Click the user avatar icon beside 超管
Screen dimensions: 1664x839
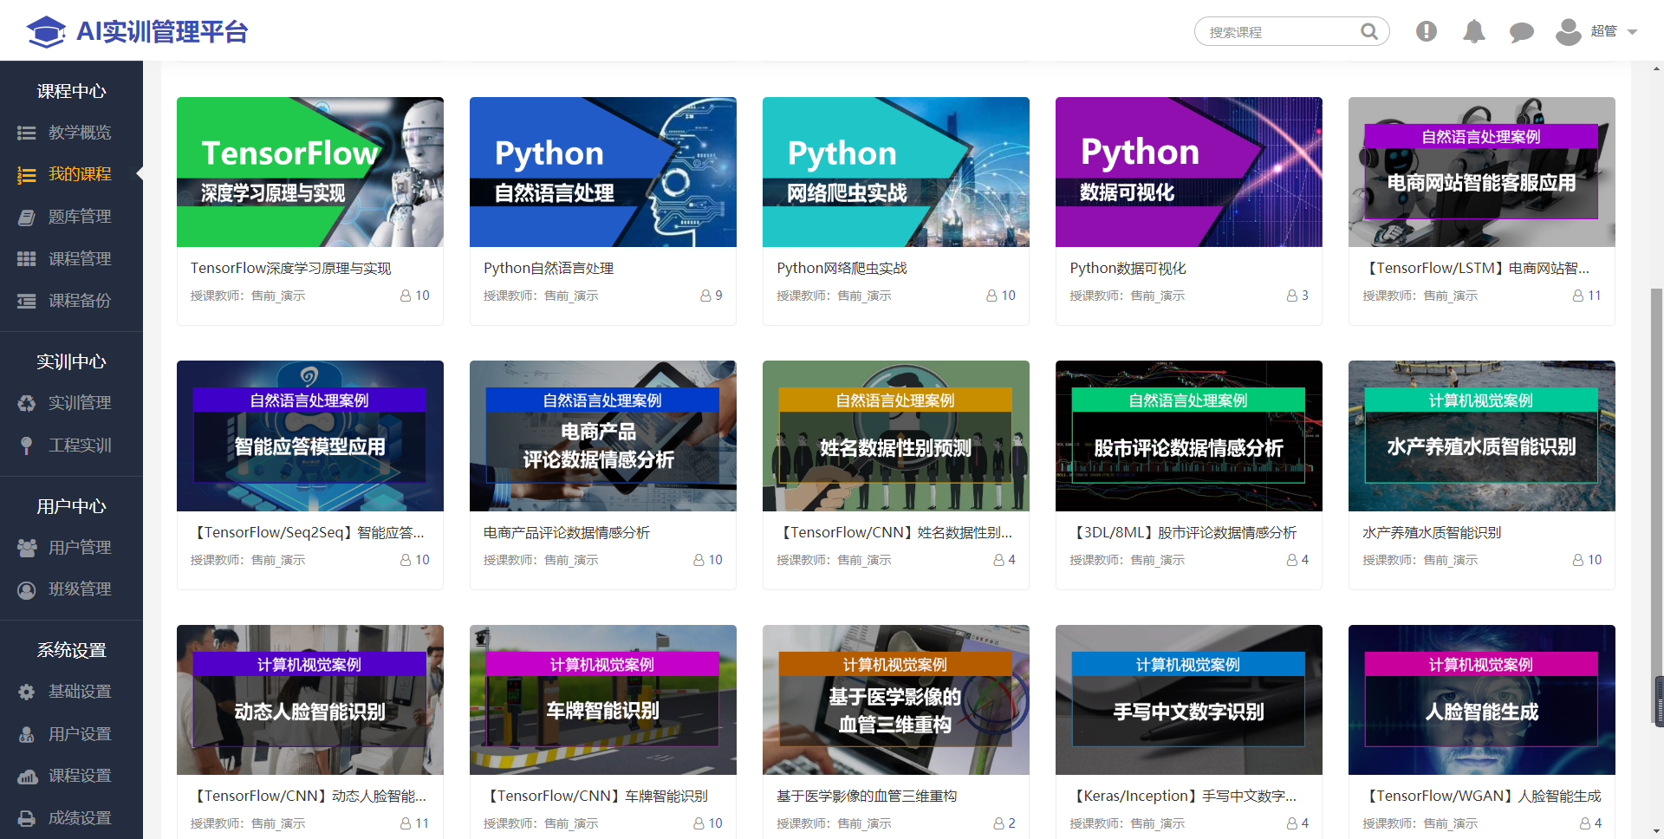[1569, 31]
